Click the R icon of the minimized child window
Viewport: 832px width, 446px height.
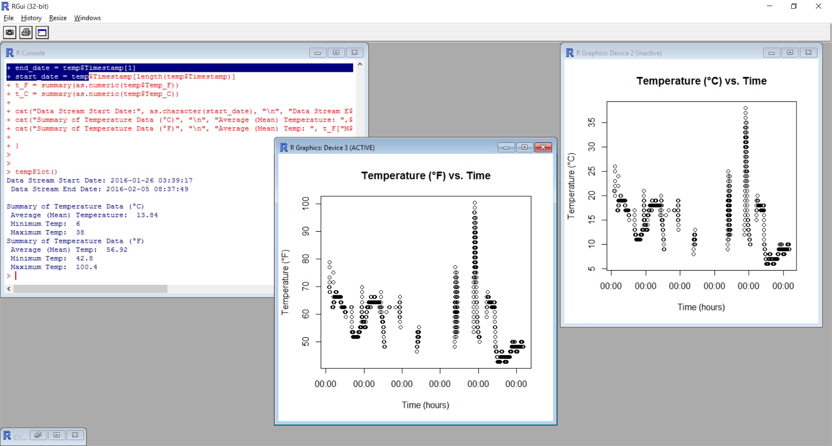click(7, 436)
